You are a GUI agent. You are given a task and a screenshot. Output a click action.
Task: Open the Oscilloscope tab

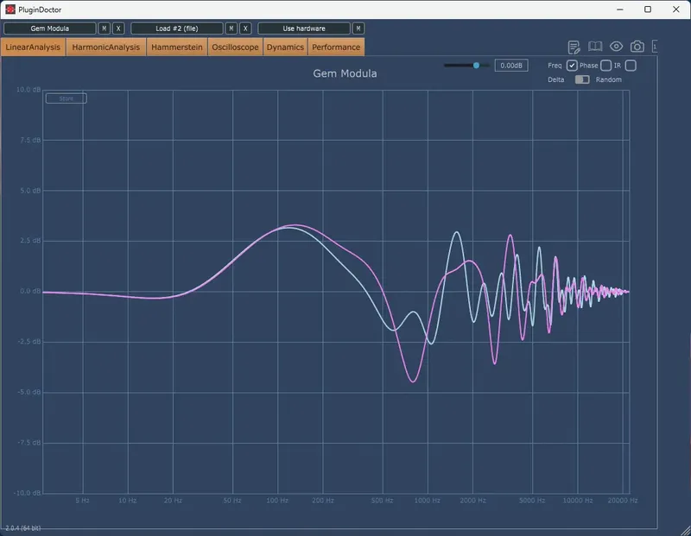(235, 47)
